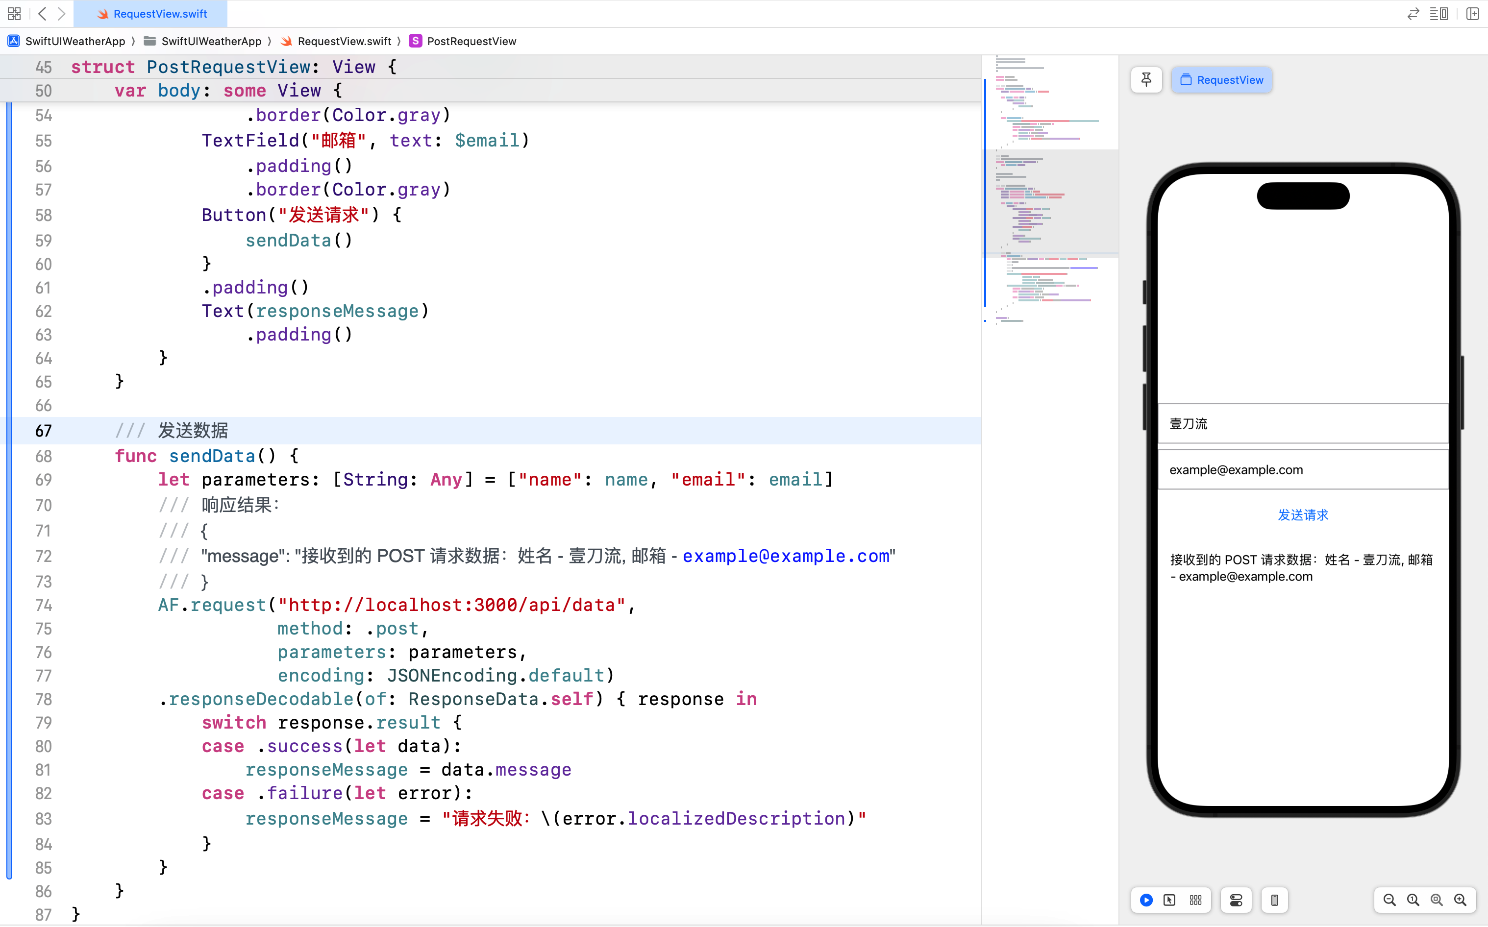The width and height of the screenshot is (1488, 927).
Task: Add a new editor pane
Action: click(x=1473, y=14)
